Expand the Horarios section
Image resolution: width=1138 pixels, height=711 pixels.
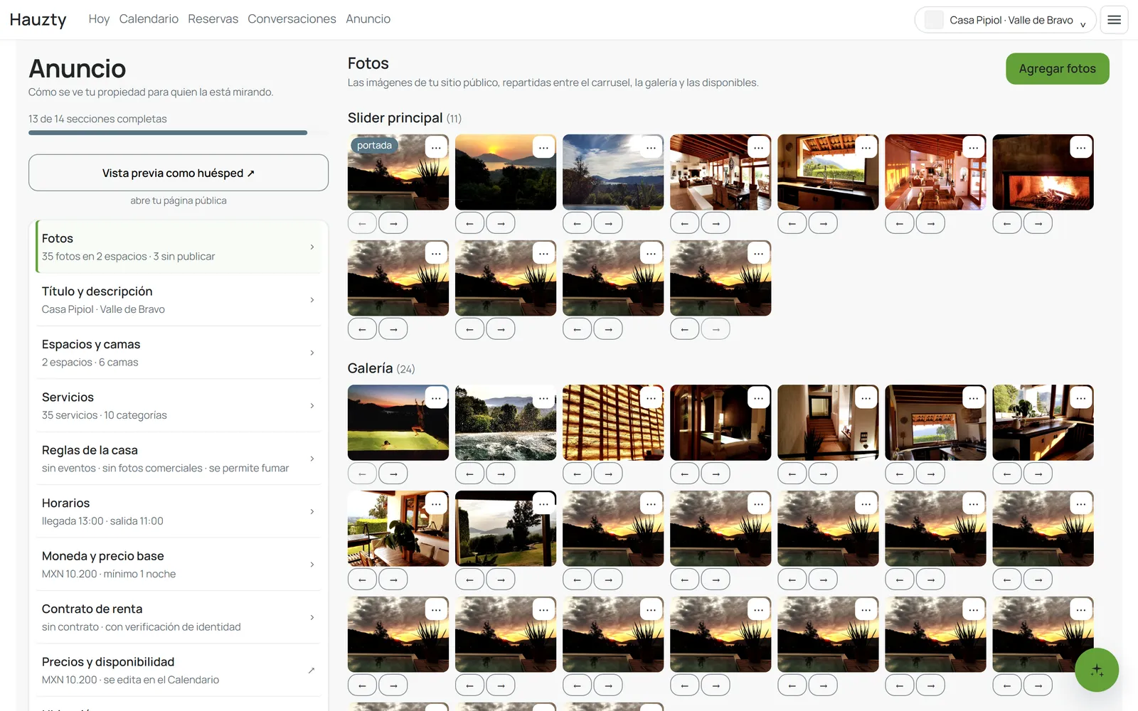[x=179, y=512]
